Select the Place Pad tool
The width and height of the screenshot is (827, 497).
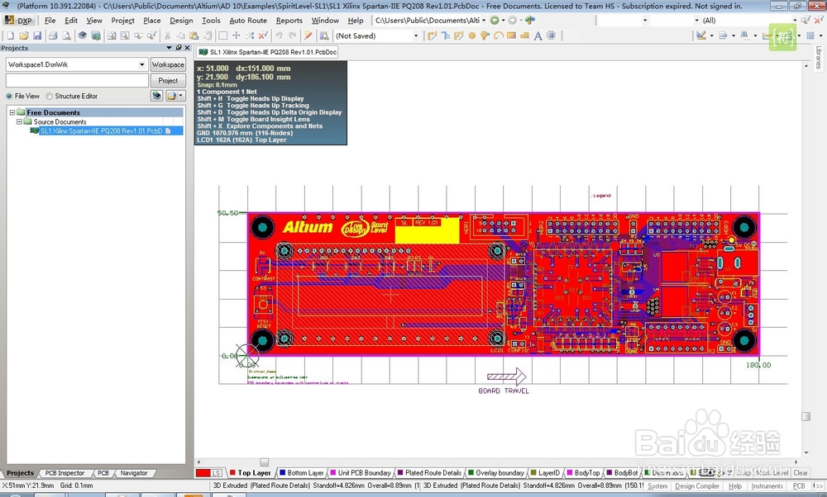472,35
